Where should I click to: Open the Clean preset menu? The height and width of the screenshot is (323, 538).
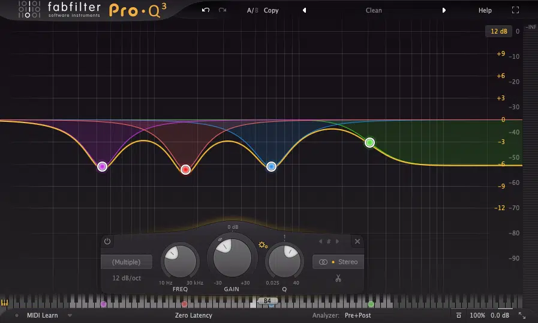pos(374,10)
